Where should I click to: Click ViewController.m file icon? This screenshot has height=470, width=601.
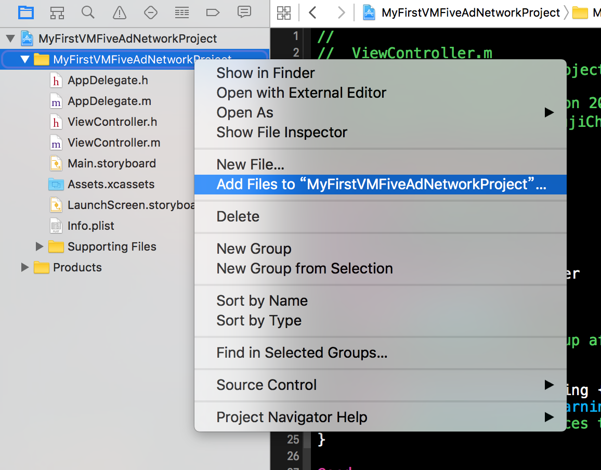tap(56, 142)
